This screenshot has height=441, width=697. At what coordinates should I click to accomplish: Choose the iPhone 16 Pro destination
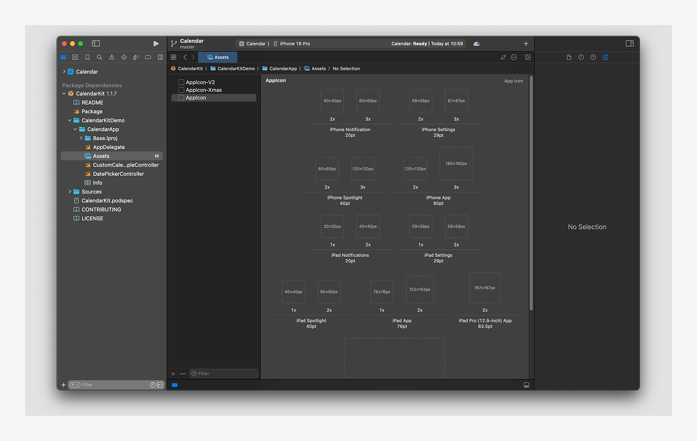click(x=292, y=44)
